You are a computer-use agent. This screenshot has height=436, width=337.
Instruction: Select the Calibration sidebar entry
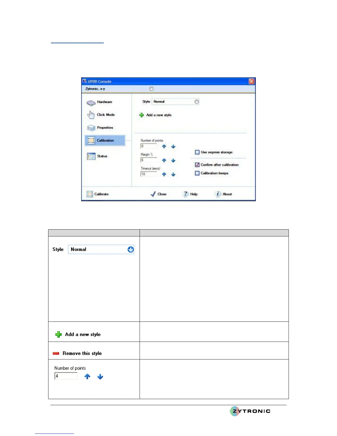105,140
